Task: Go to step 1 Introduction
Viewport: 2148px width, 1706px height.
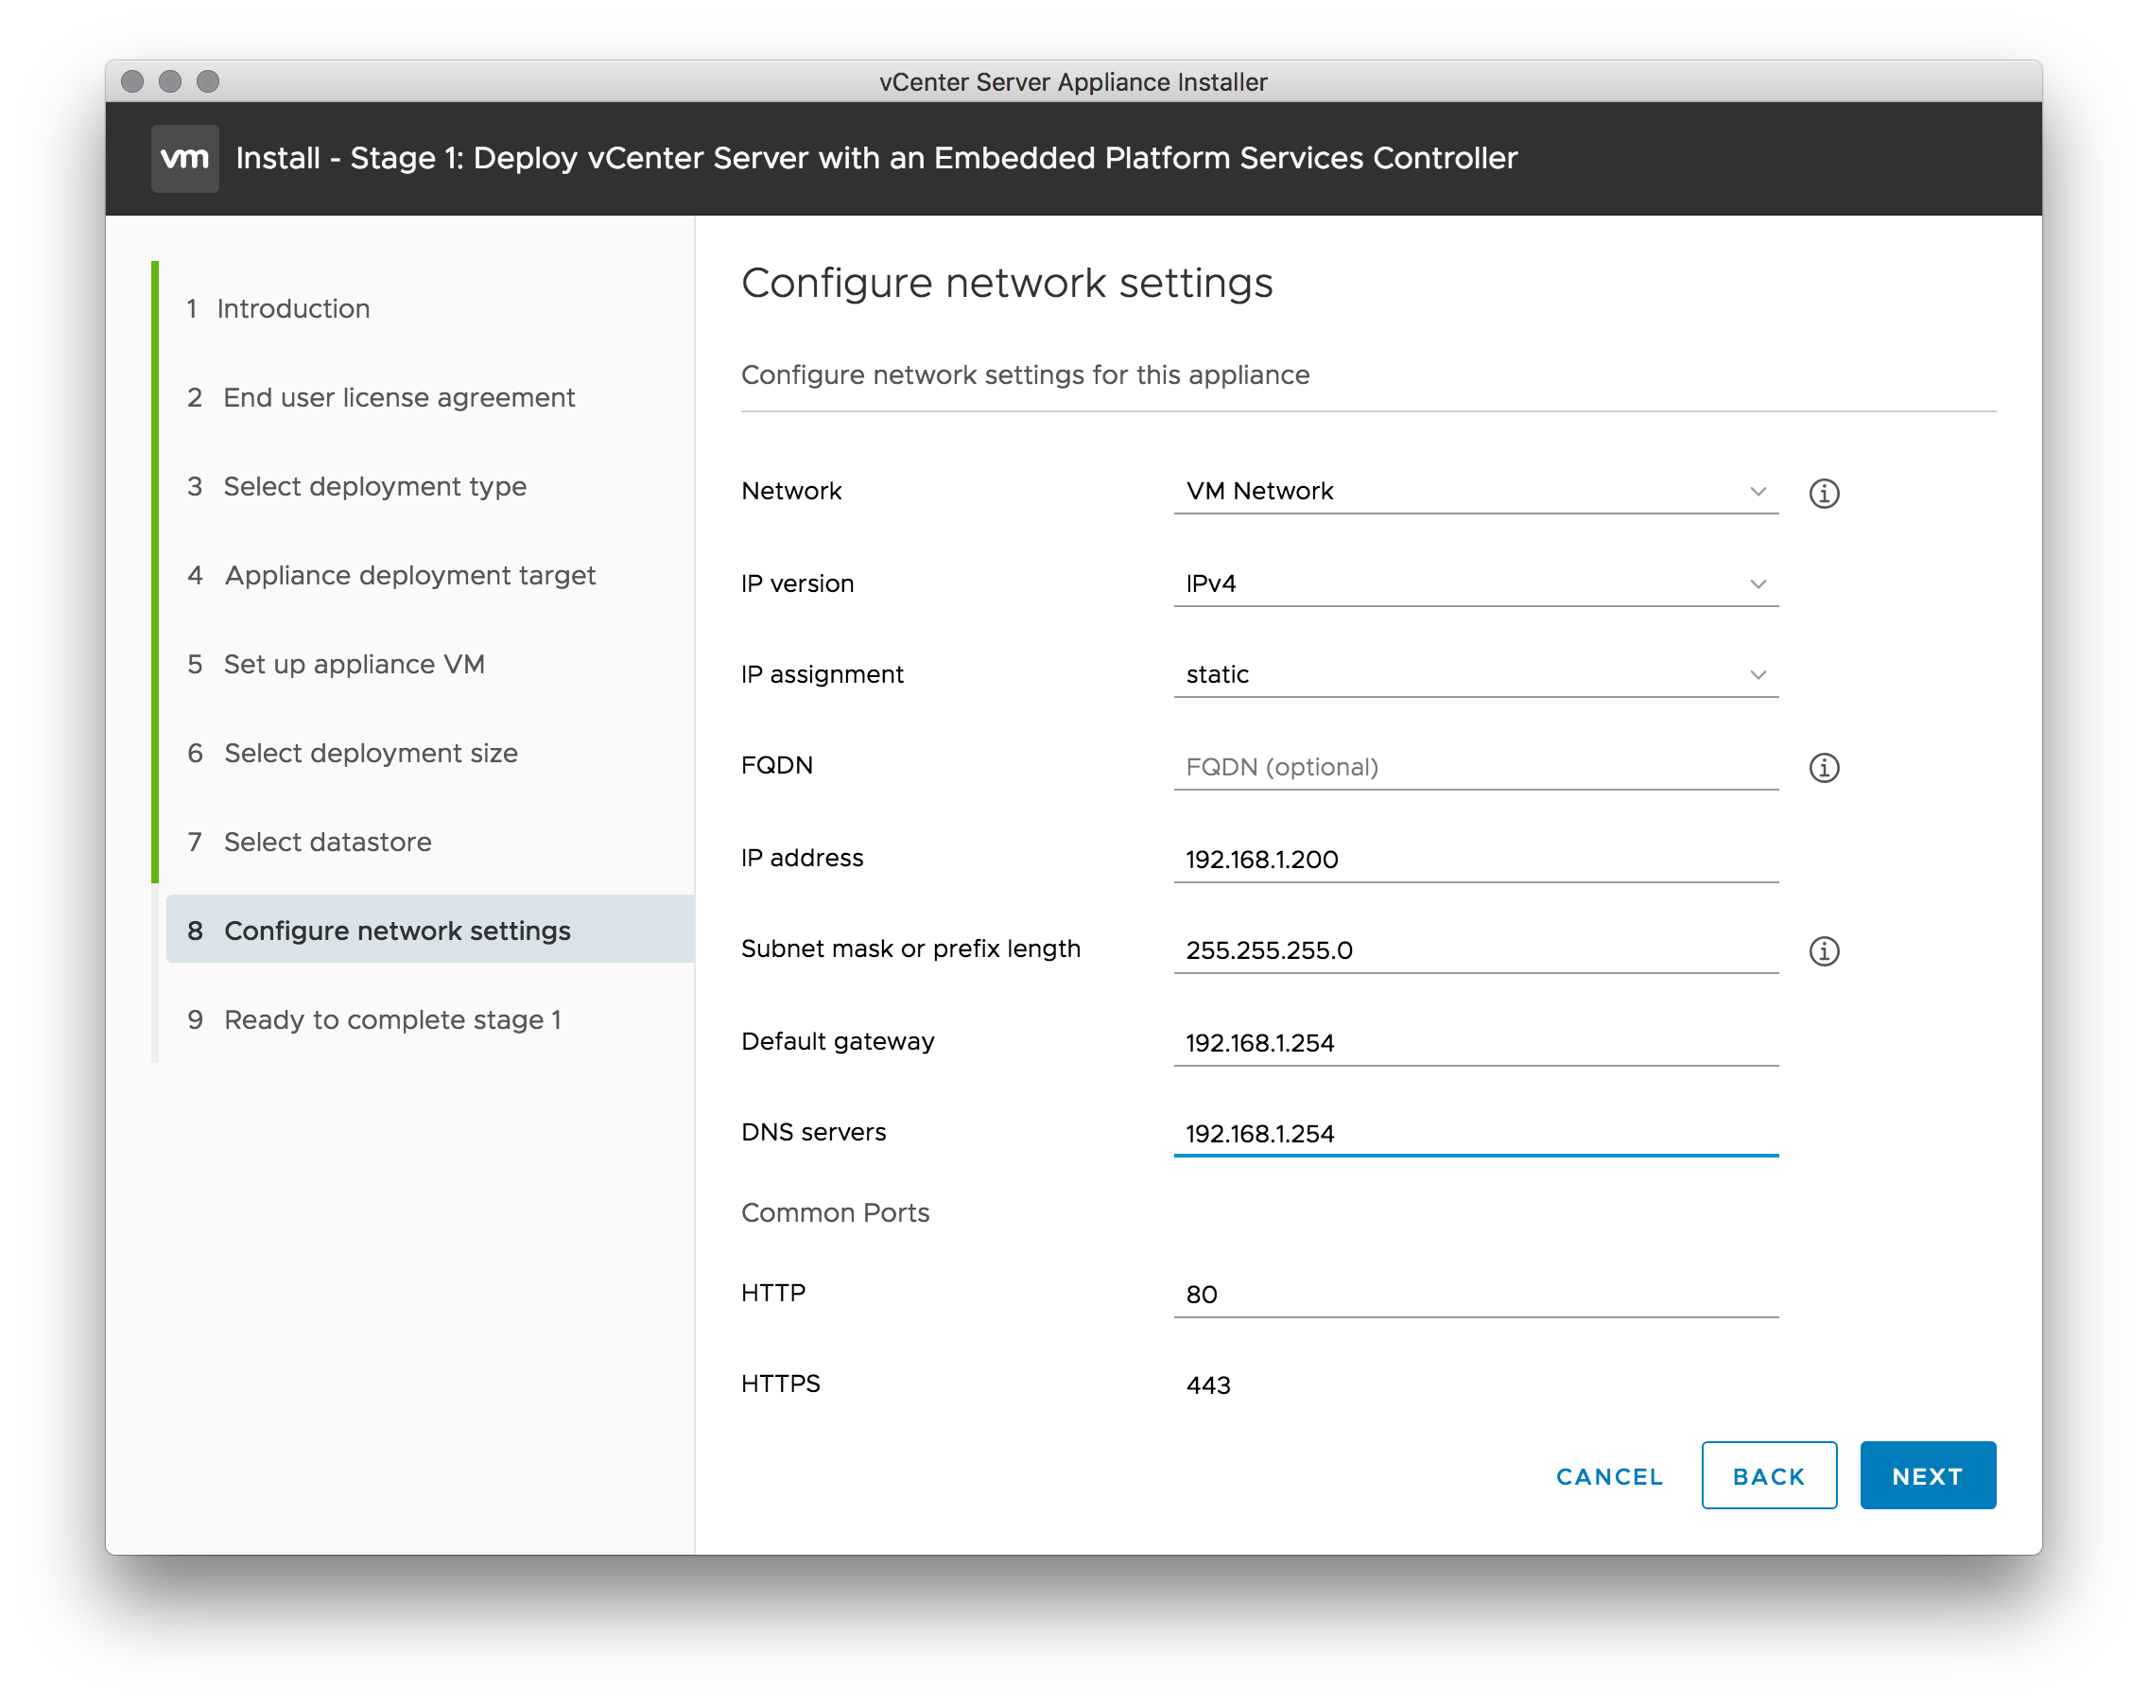Action: tap(278, 308)
